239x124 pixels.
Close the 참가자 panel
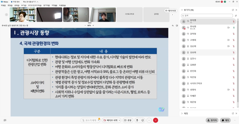[x=236, y=10]
